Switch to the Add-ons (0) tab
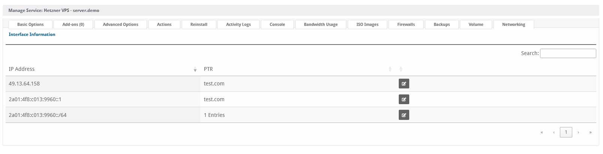The width and height of the screenshot is (603, 154). click(73, 24)
